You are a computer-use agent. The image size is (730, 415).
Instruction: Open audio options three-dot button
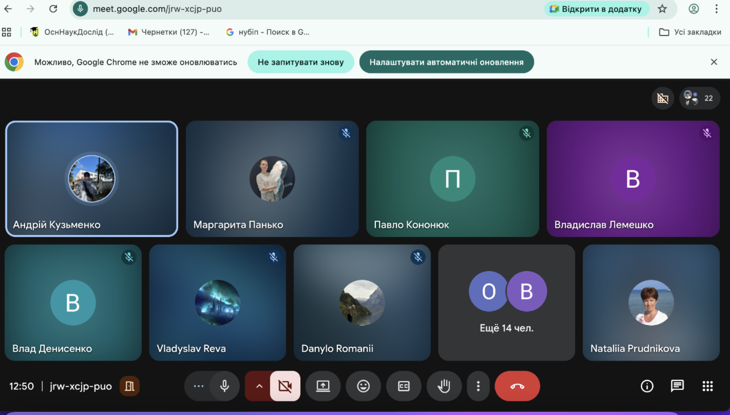coord(199,386)
